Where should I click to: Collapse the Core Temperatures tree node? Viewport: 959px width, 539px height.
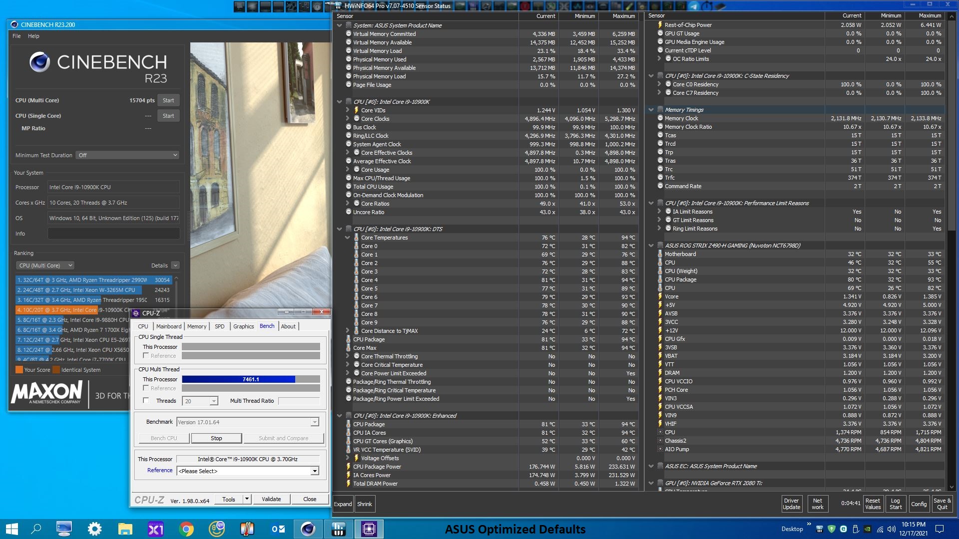coord(347,238)
